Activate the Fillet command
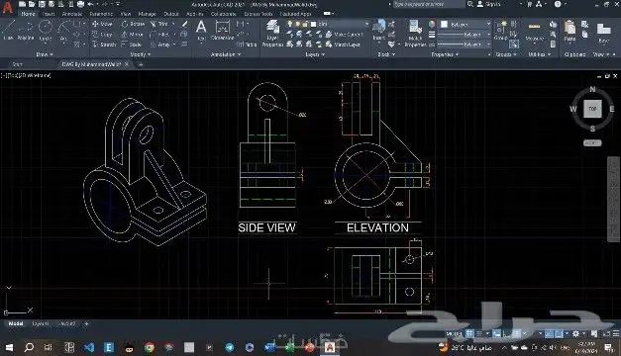Screen dimensions: 621x356 (x=159, y=35)
